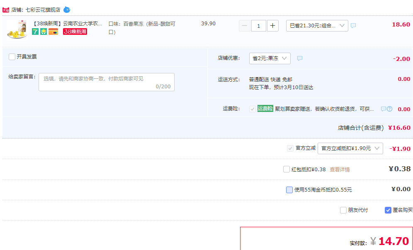Click the original price 39.90
Screen dimensions: 413x250
[x=208, y=24]
